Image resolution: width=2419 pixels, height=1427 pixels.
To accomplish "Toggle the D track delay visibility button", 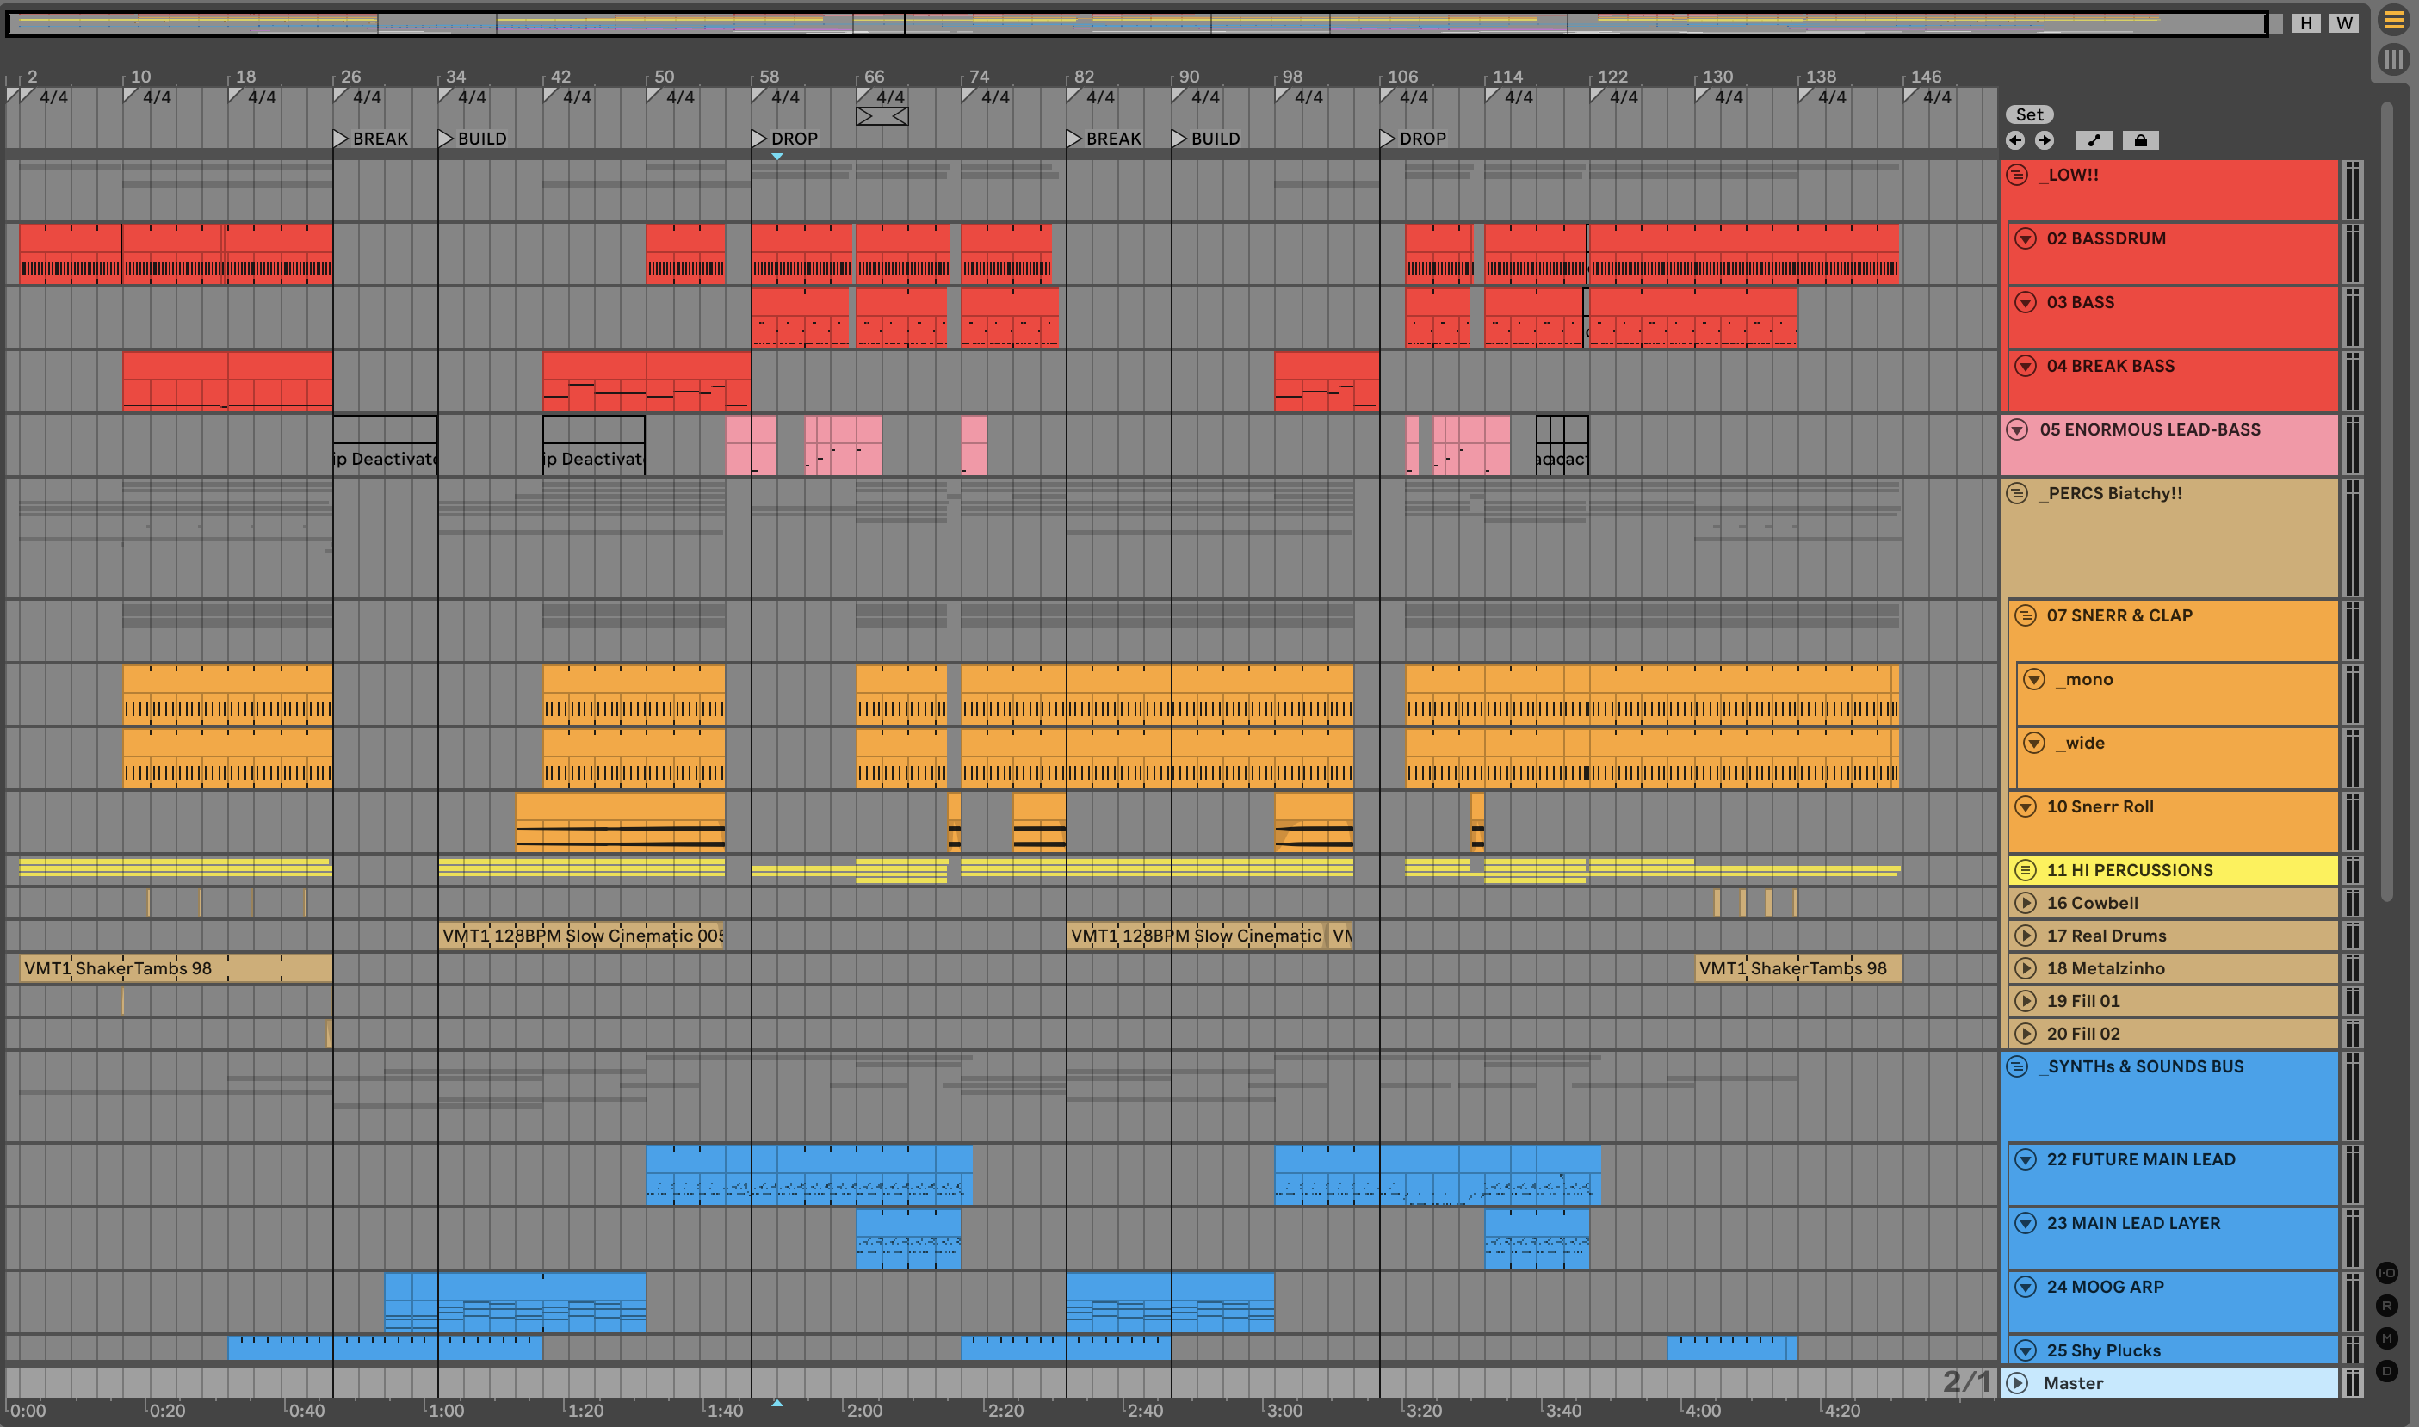I will click(x=2387, y=1371).
